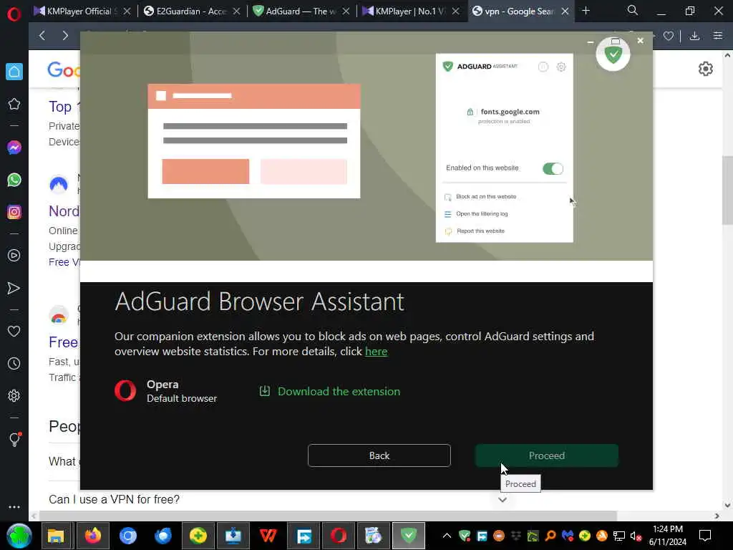Open the 'here' details link

click(377, 351)
